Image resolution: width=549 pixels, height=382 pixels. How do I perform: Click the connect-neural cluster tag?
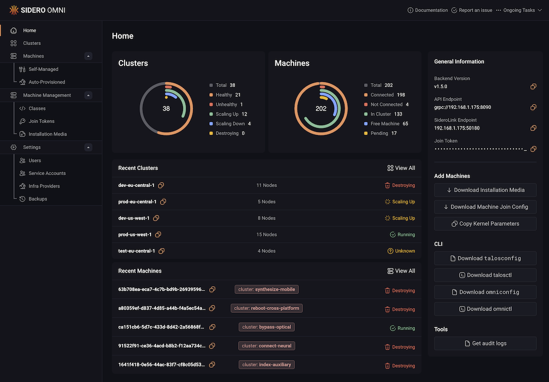(x=266, y=346)
